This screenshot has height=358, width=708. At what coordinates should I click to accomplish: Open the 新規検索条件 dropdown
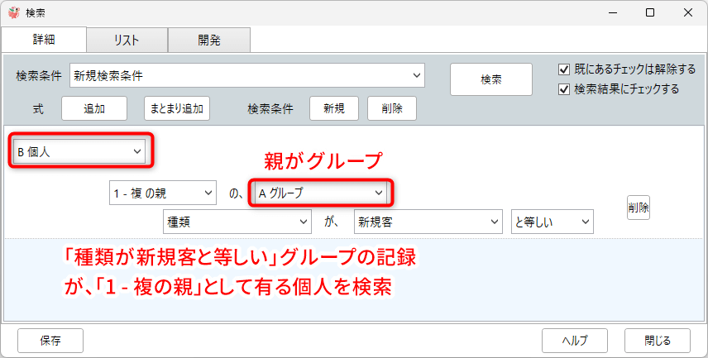(x=247, y=75)
